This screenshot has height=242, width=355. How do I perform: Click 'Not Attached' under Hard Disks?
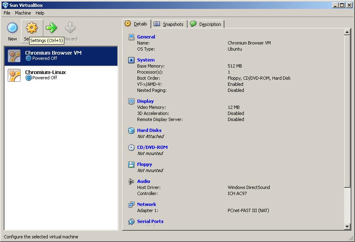[x=150, y=136]
